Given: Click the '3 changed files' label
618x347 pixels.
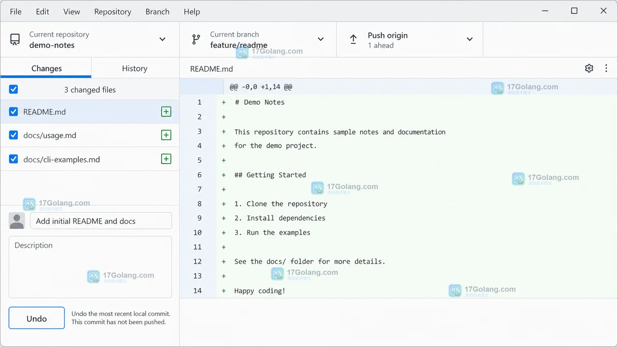Looking at the screenshot, I should (90, 90).
